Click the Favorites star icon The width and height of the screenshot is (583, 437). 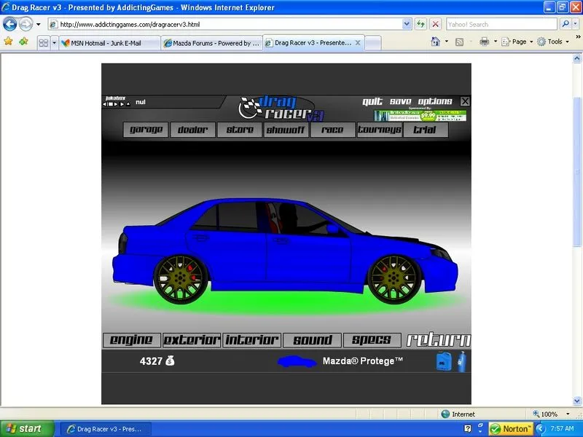(9, 42)
